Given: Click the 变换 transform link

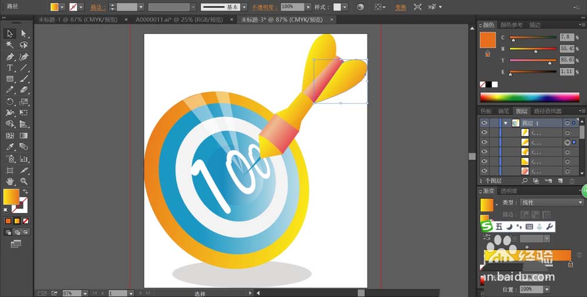Looking at the screenshot, I should point(400,7).
